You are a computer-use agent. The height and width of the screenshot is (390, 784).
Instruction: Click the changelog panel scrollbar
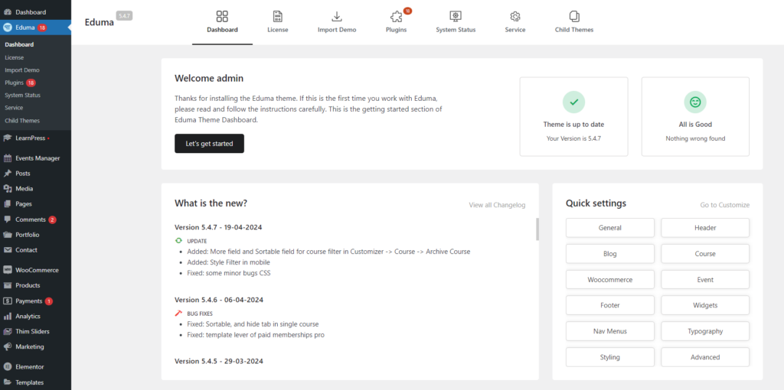(x=537, y=229)
